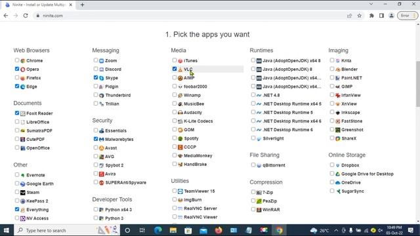Screen dimensions: 420x236
Task: Click the Malwarebytes icon
Action: coord(102,140)
